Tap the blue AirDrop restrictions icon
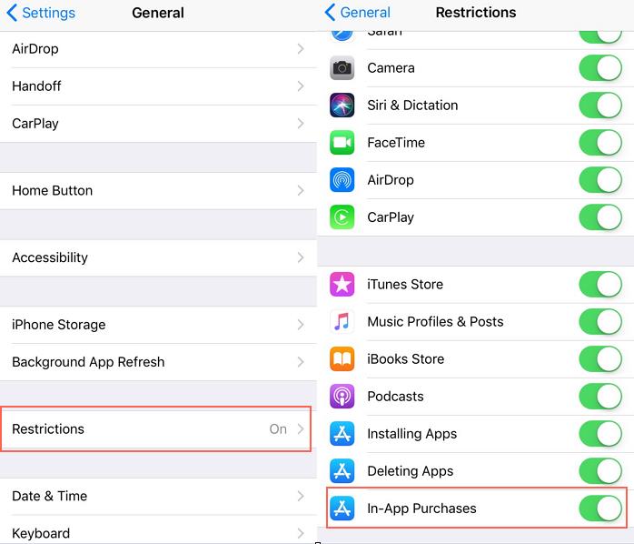Viewport: 634px width, 544px height. click(342, 180)
